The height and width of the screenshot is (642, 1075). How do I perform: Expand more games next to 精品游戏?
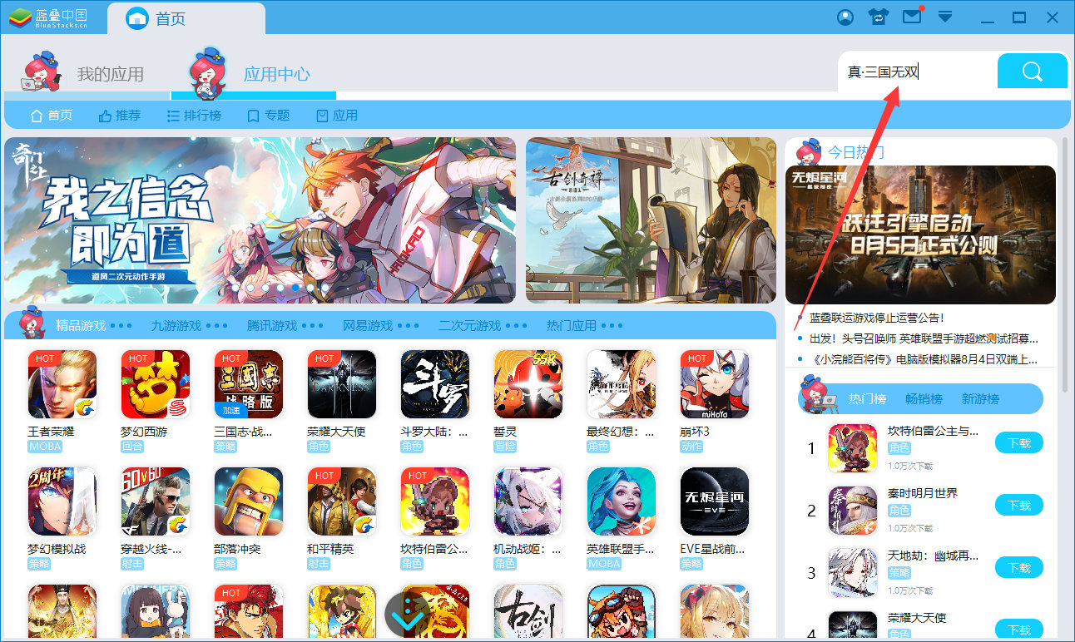(122, 326)
